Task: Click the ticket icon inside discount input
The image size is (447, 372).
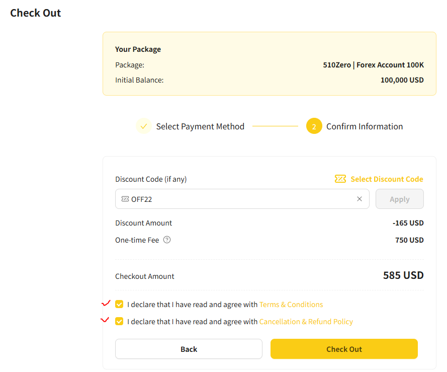Action: [x=125, y=199]
